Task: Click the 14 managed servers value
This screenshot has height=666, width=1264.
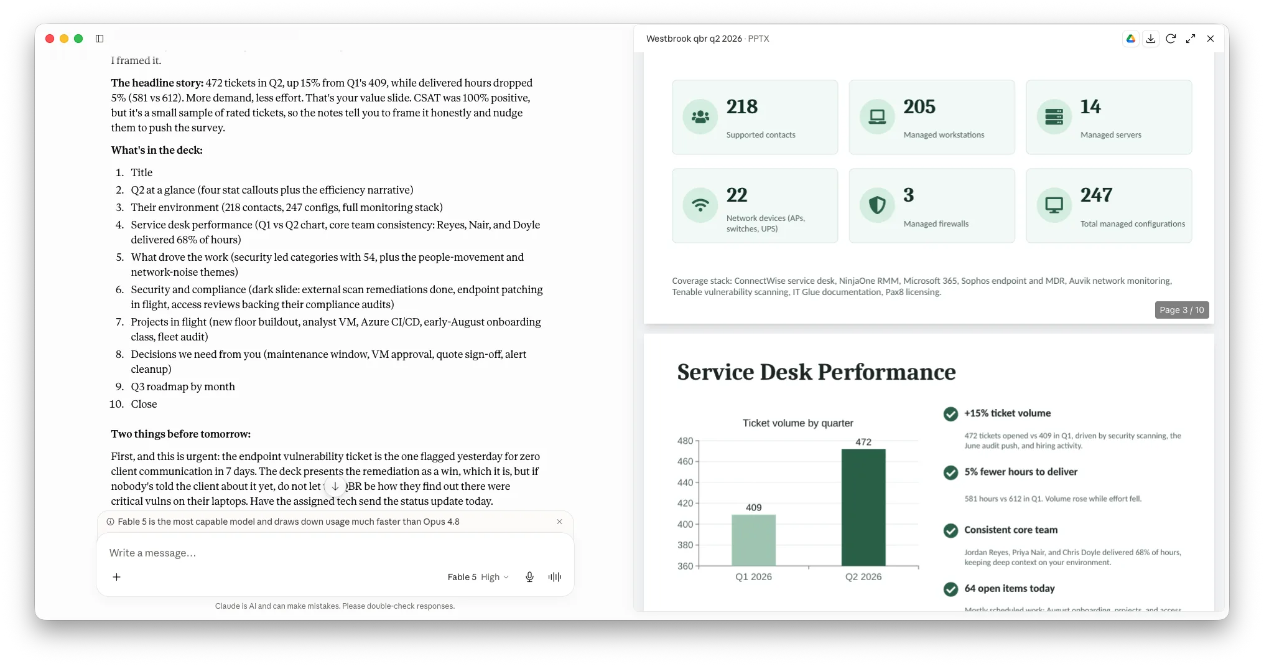Action: 1090,106
